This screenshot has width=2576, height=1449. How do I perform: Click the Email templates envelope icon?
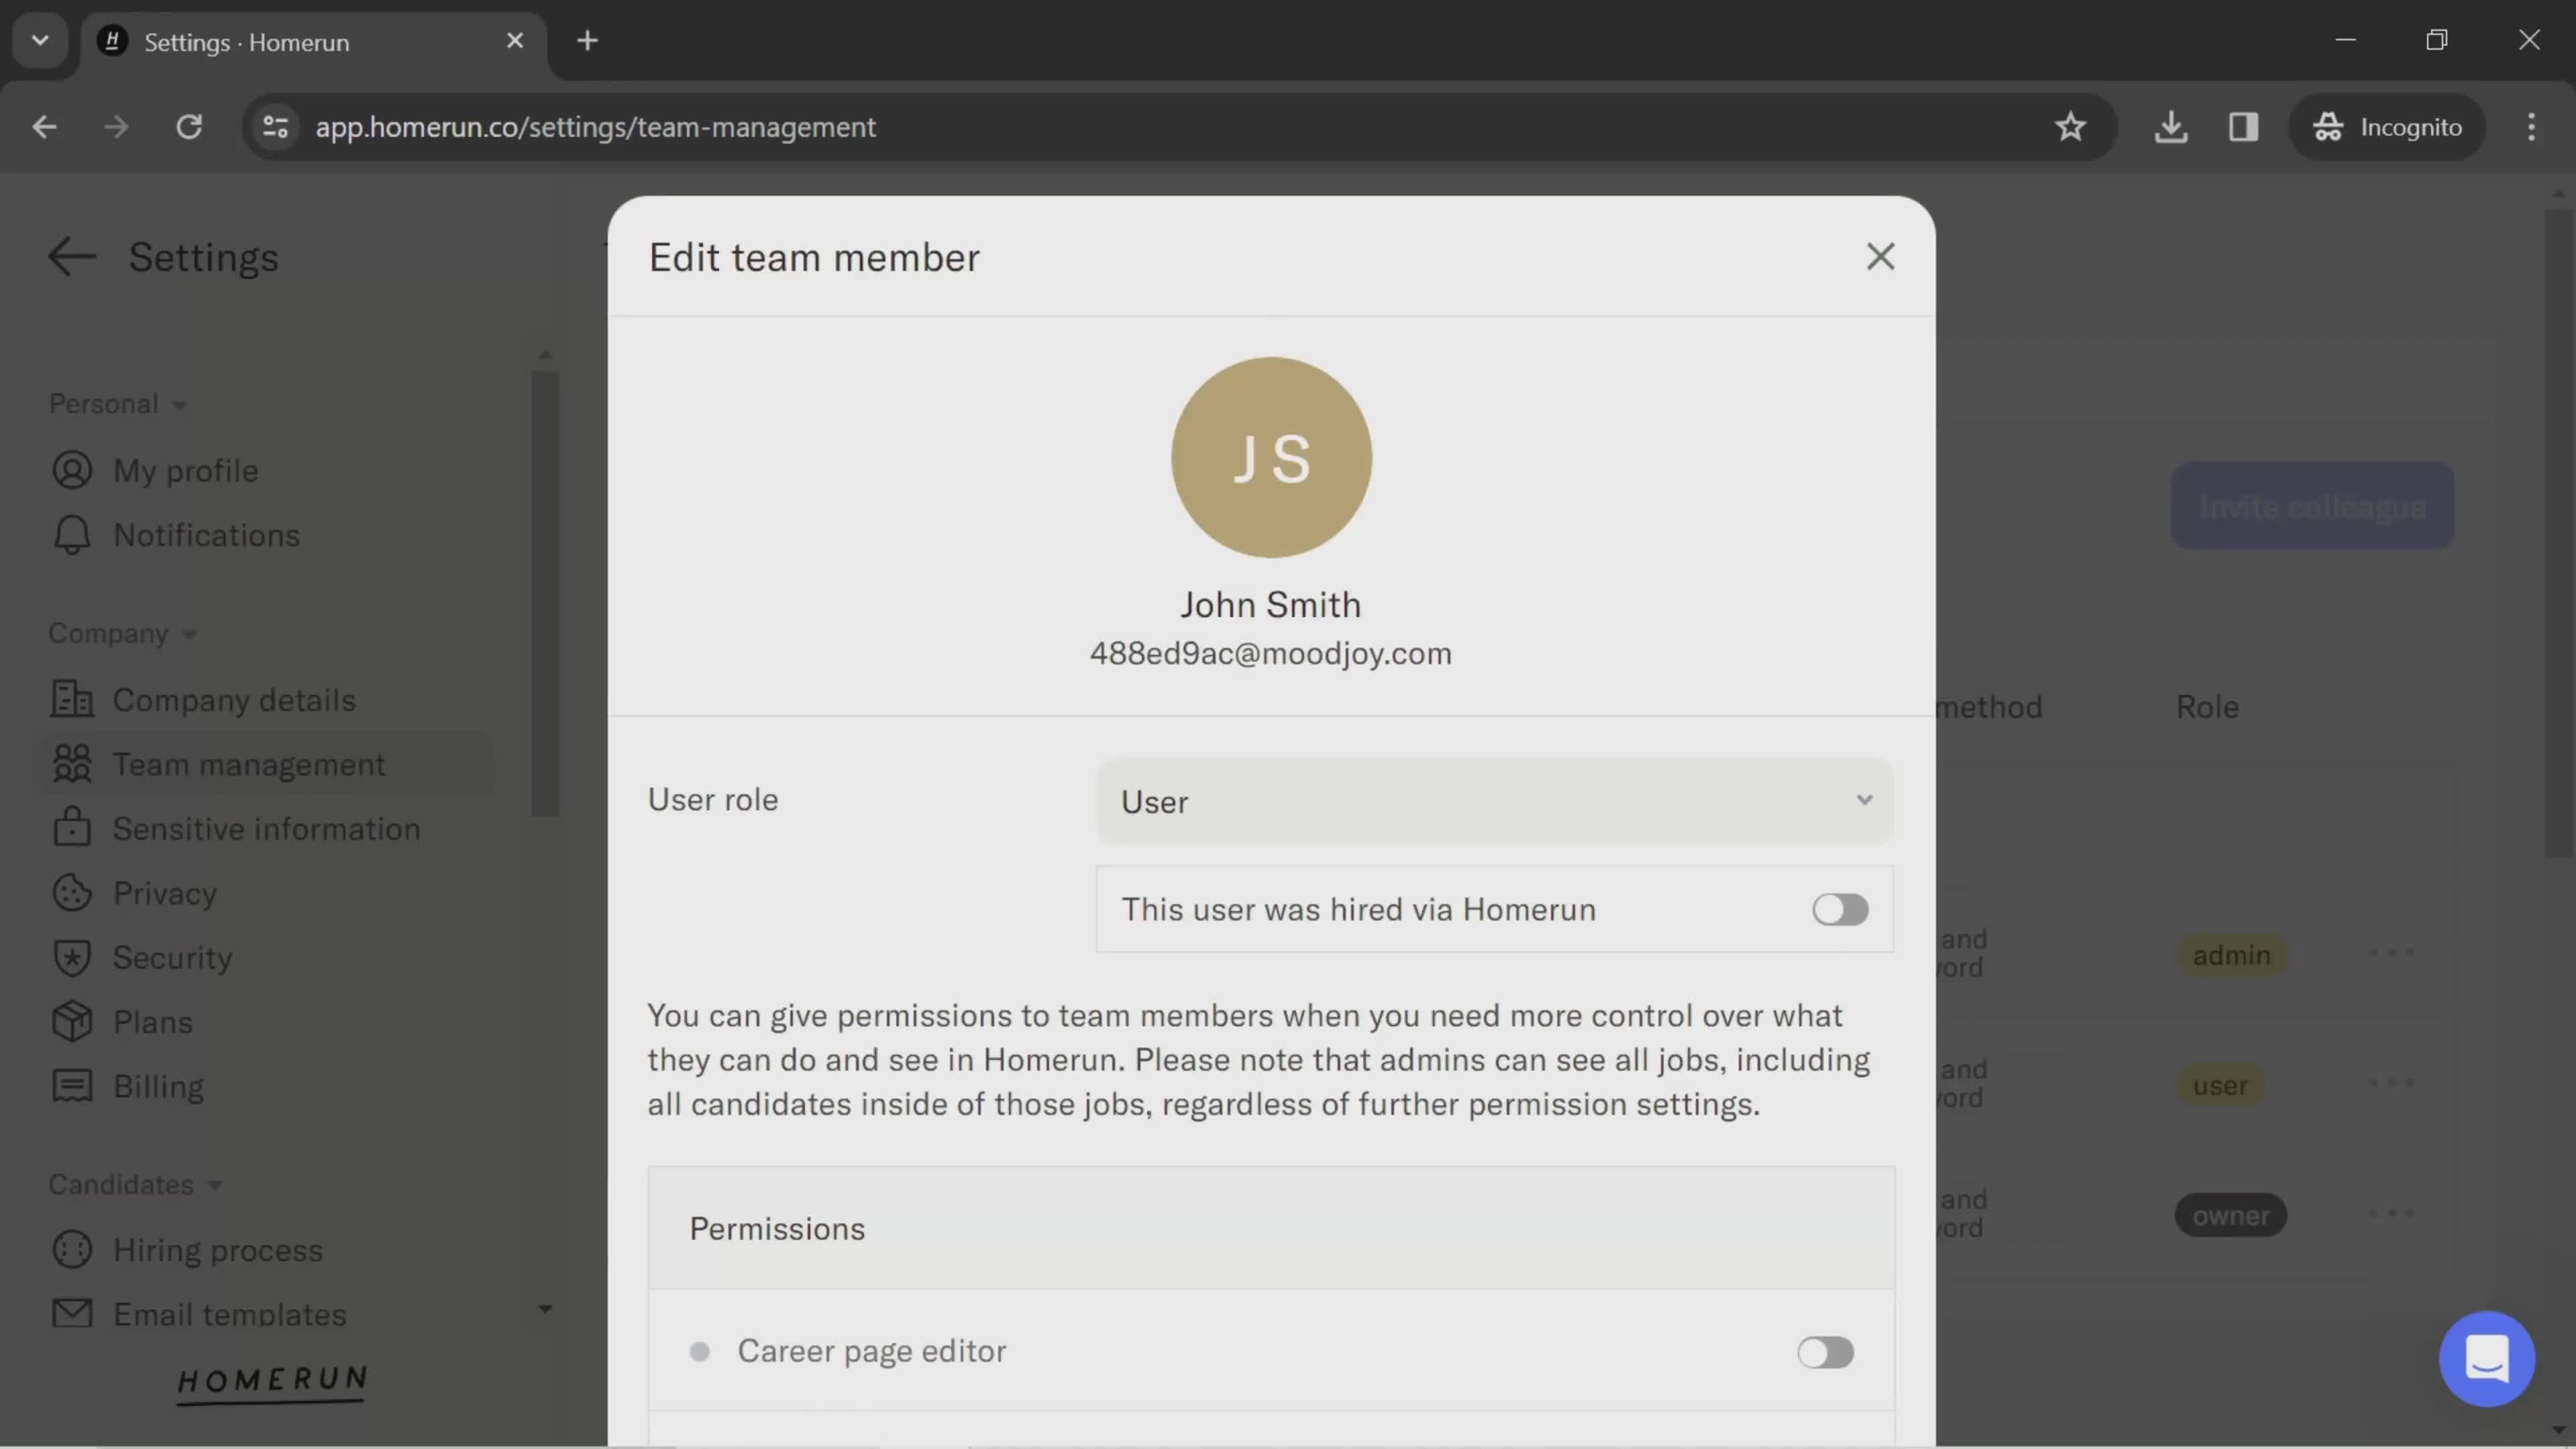click(x=72, y=1313)
